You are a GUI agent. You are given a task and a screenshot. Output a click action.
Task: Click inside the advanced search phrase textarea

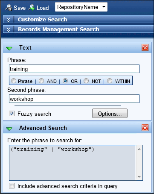[73, 163]
